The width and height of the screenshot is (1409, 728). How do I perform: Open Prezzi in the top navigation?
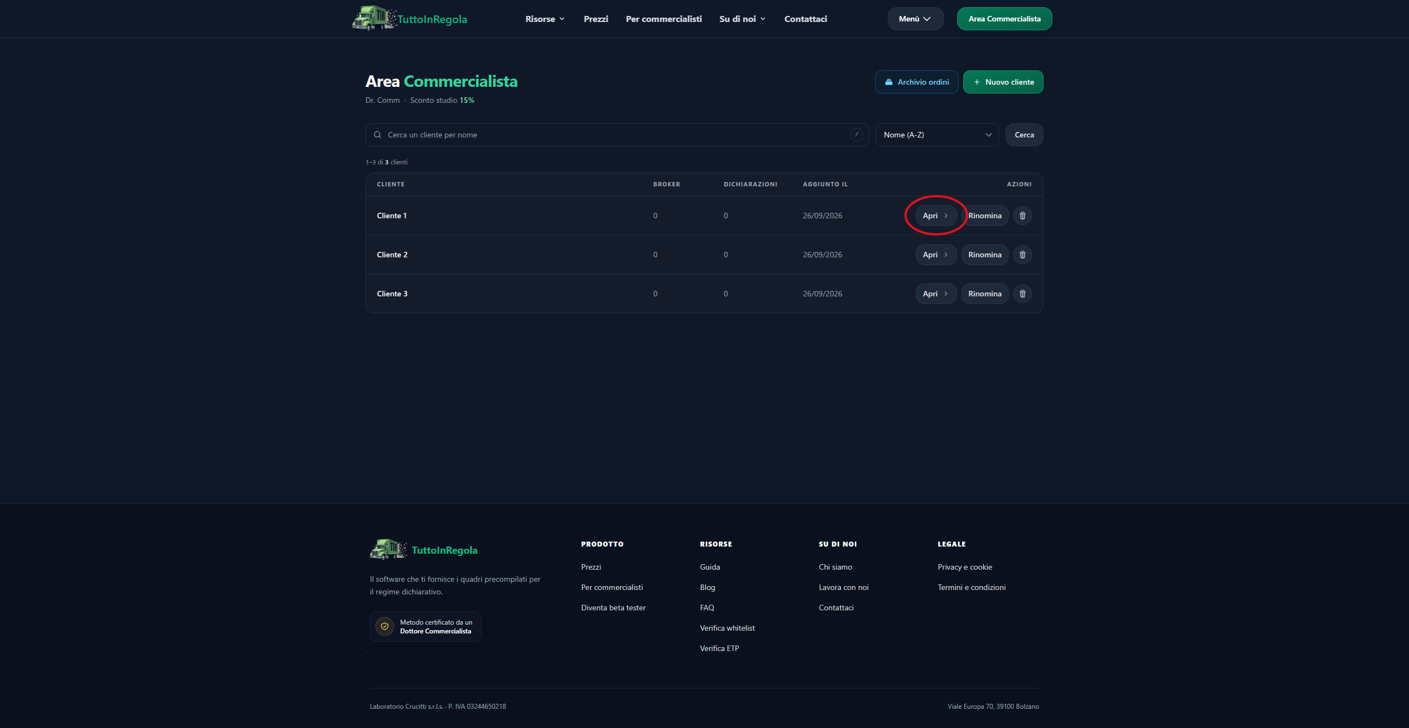(x=596, y=19)
